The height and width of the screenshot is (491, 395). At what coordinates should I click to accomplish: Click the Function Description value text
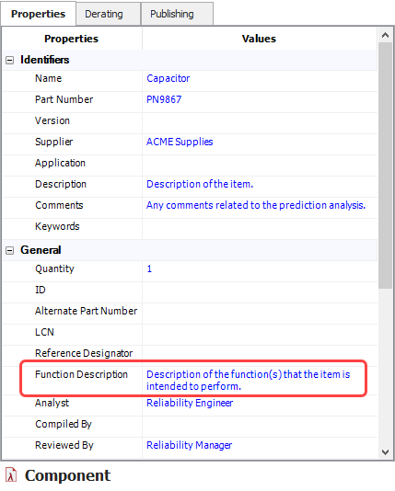pyautogui.click(x=248, y=380)
